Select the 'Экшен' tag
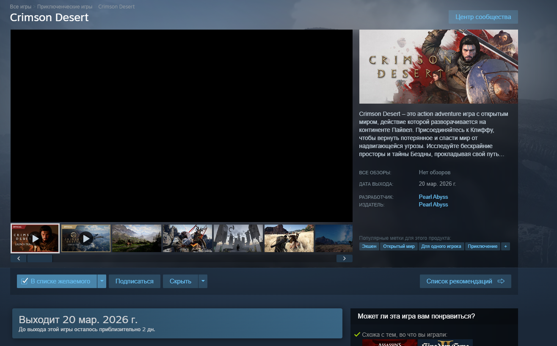The height and width of the screenshot is (346, 557). [x=369, y=246]
